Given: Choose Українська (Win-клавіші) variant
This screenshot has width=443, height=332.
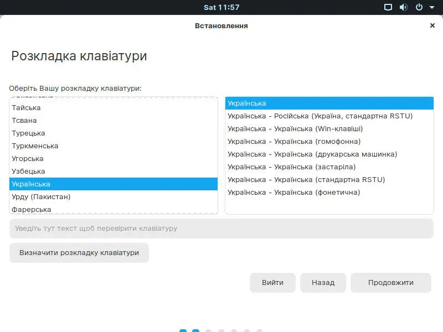Looking at the screenshot, I should tap(329, 129).
